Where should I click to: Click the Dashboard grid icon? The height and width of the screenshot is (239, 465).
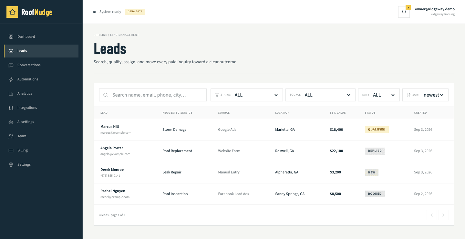pyautogui.click(x=11, y=37)
